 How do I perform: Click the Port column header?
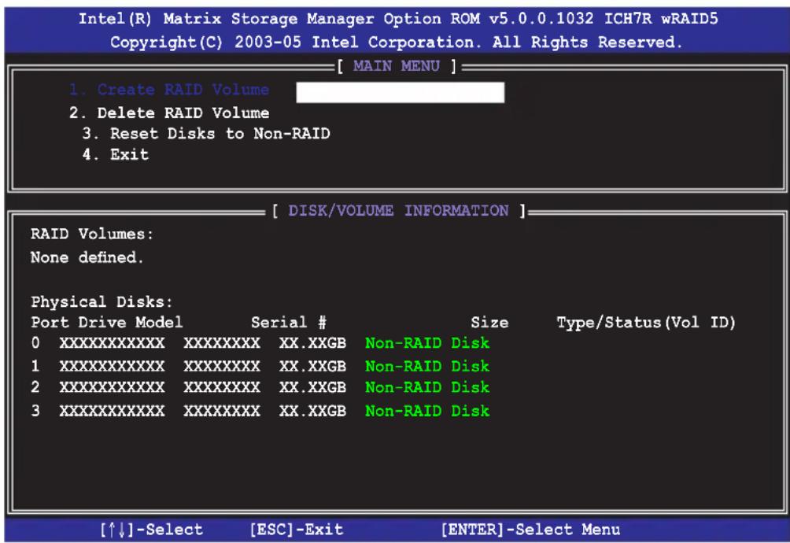[x=50, y=323]
